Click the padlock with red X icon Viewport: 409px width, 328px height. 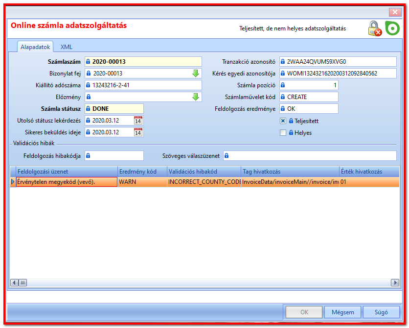[x=375, y=28]
